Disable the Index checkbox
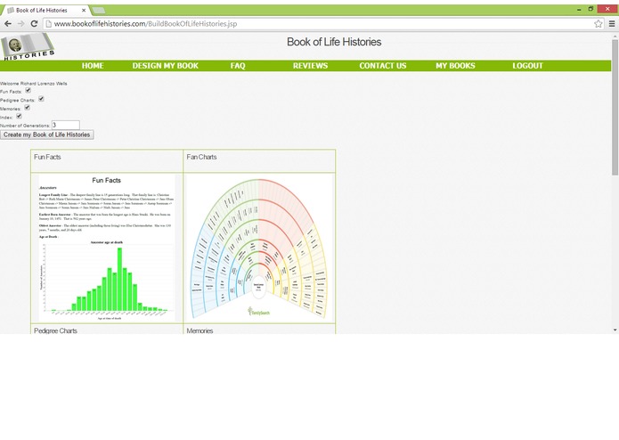 coord(19,116)
